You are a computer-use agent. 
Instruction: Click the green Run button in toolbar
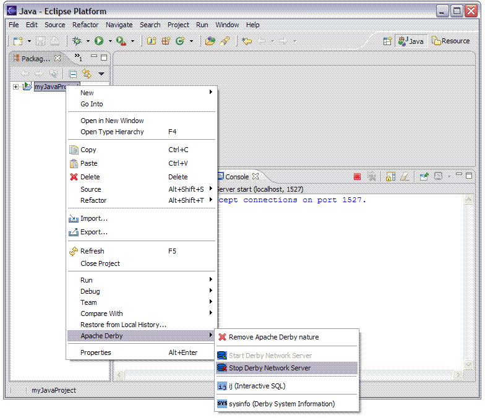pyautogui.click(x=98, y=41)
